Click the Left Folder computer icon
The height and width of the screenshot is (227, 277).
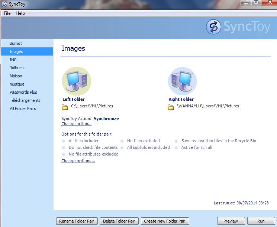click(x=77, y=81)
